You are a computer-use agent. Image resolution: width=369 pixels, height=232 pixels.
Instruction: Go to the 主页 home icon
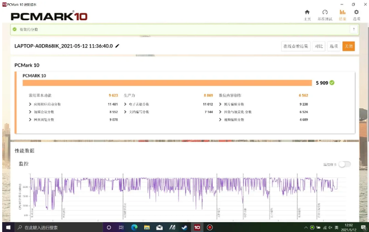coord(307,12)
